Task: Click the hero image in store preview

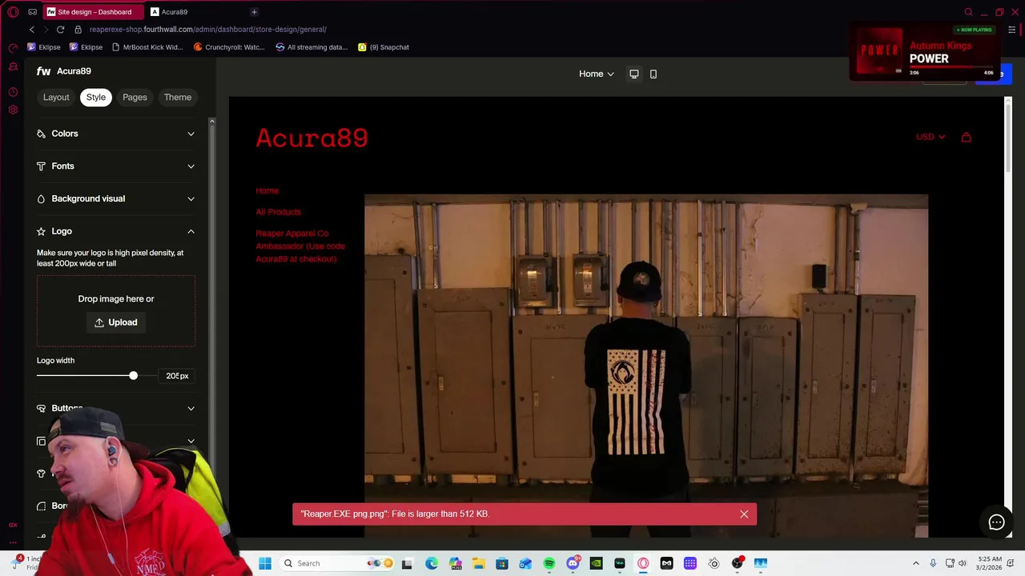Action: coord(646,366)
